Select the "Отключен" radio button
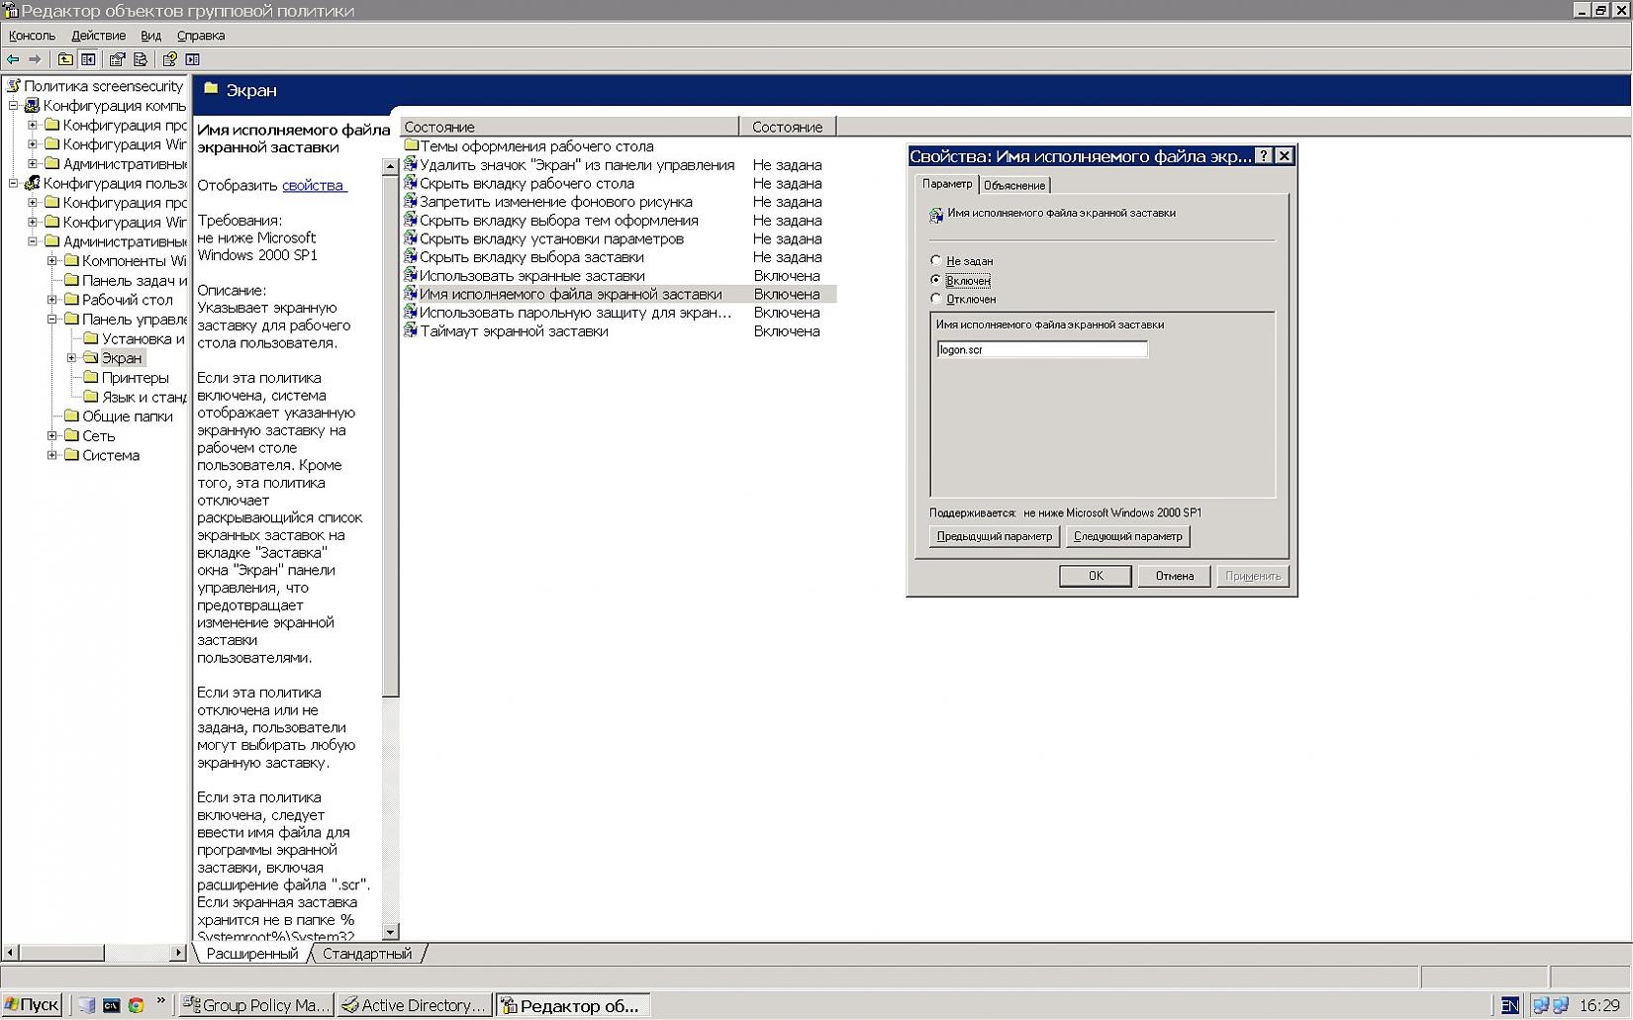 (x=936, y=299)
